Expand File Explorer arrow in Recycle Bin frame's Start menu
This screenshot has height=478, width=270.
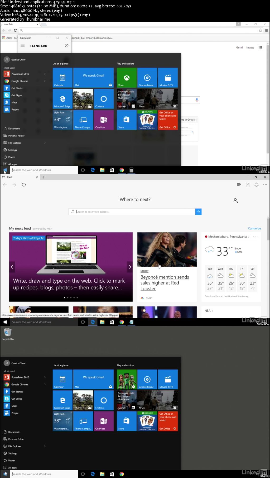click(45, 446)
